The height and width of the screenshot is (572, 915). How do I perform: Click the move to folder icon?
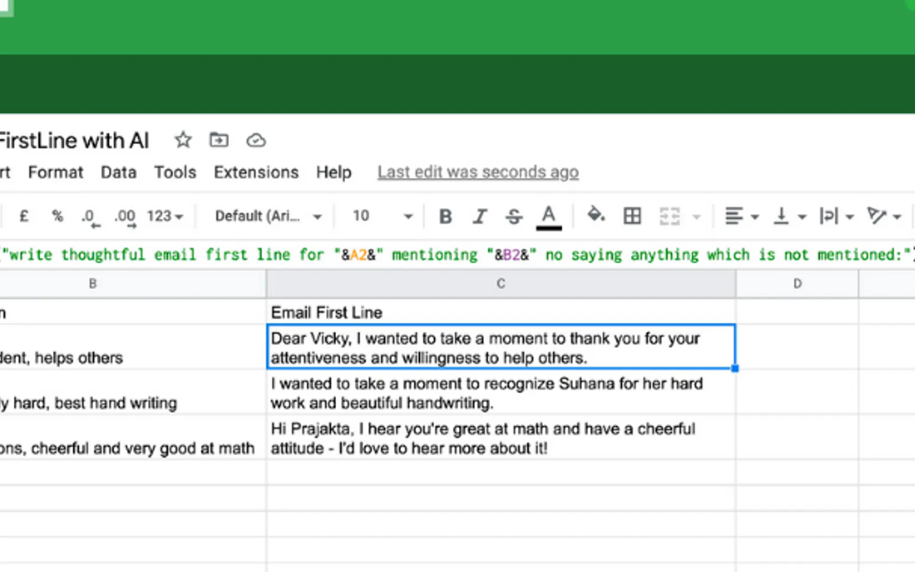(x=219, y=140)
